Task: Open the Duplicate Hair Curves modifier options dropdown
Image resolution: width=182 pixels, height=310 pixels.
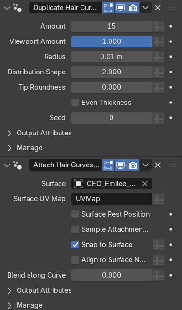Action: tap(145, 8)
